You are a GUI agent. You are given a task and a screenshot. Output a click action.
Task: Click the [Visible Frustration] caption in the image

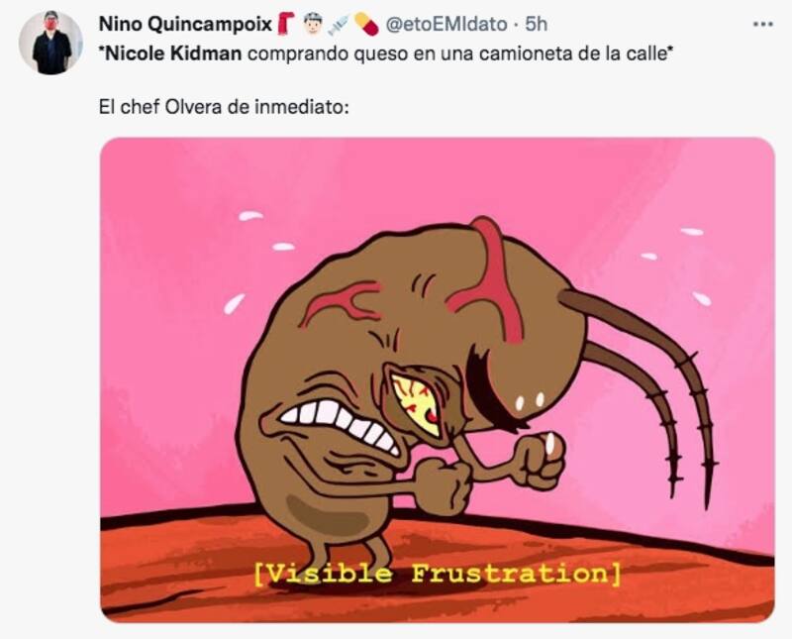pos(437,574)
